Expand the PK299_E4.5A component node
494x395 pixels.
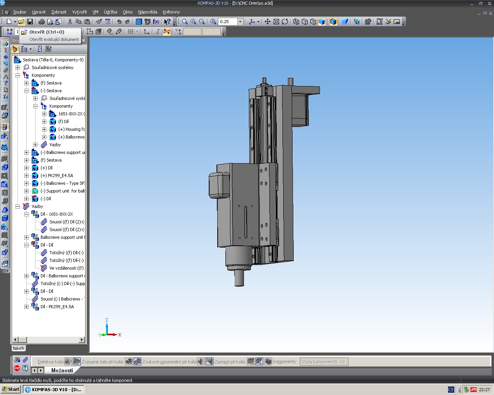[26, 176]
